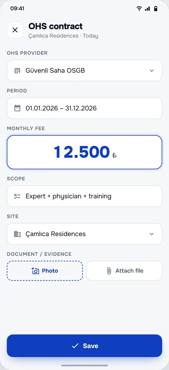Open the Güvenli Saha OSGB provider selector
The height and width of the screenshot is (370, 169).
[x=84, y=71]
